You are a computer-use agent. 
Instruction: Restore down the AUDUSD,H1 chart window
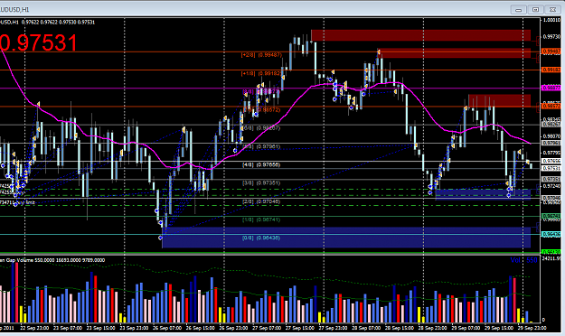(535, 10)
